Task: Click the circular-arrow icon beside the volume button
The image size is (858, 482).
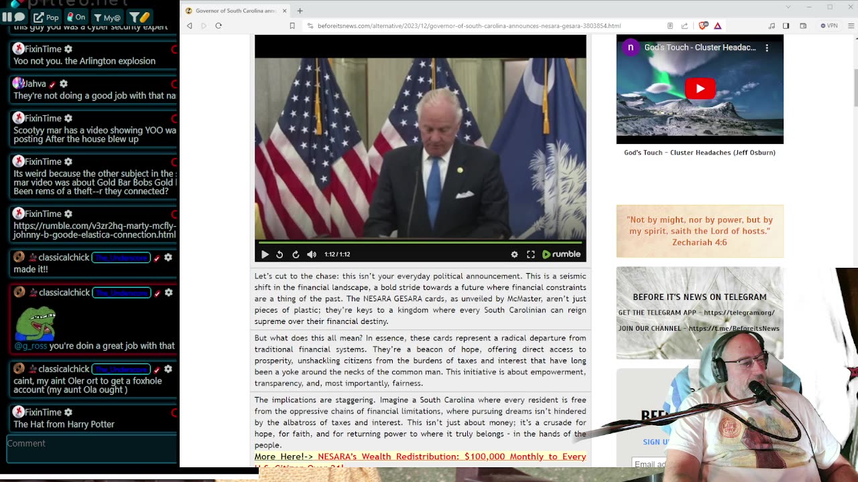Action: point(296,254)
